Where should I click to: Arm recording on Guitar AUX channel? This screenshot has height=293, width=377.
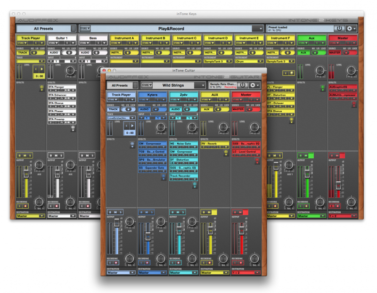[x=209, y=263]
